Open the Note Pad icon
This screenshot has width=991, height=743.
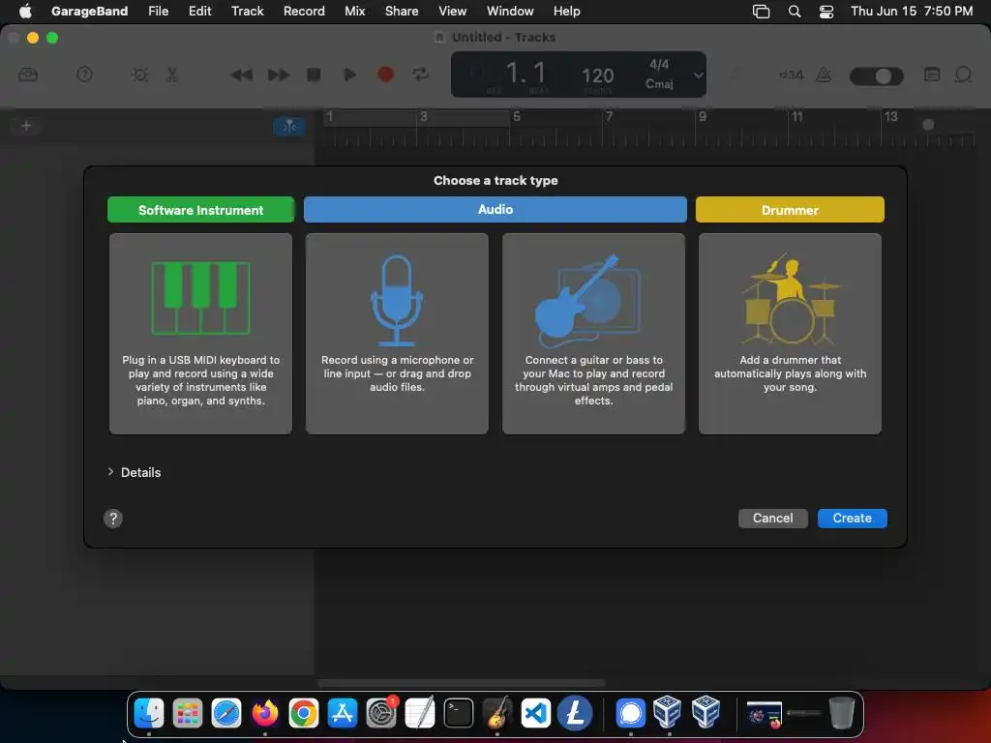point(932,74)
